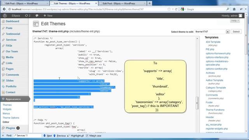Image resolution: width=249 pixels, height=140 pixels.
Task: Open the FAQs menu in sidebar
Action: pos(9,45)
